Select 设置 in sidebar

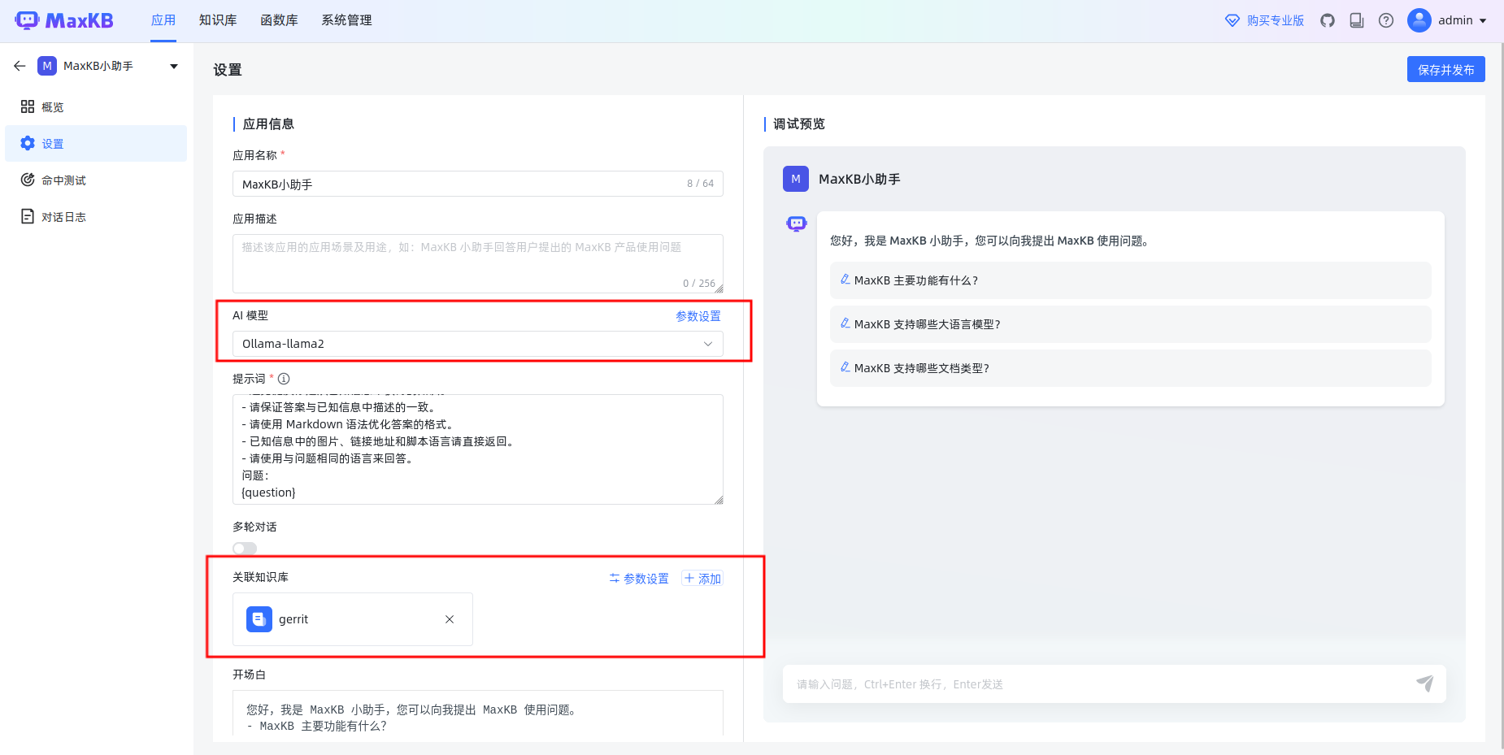[x=96, y=143]
